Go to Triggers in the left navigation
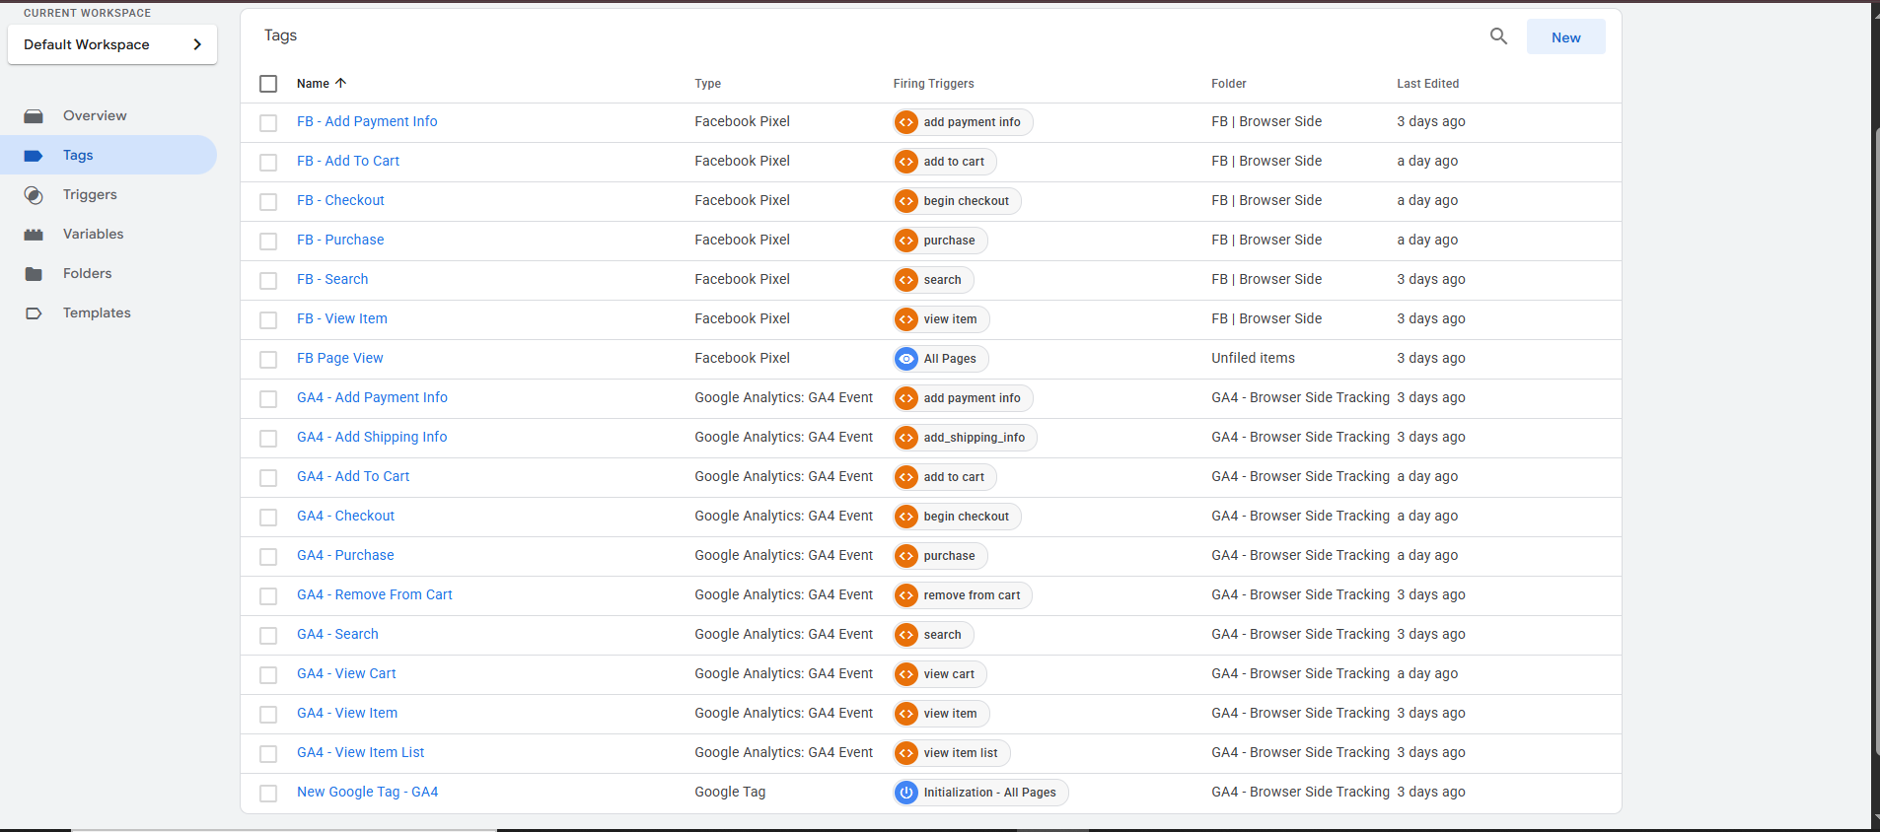 pos(90,195)
